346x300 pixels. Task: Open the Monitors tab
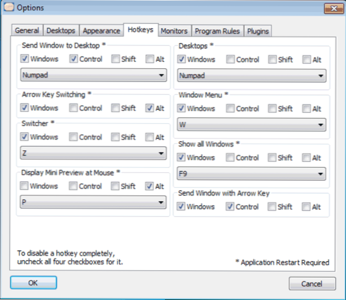tap(174, 31)
